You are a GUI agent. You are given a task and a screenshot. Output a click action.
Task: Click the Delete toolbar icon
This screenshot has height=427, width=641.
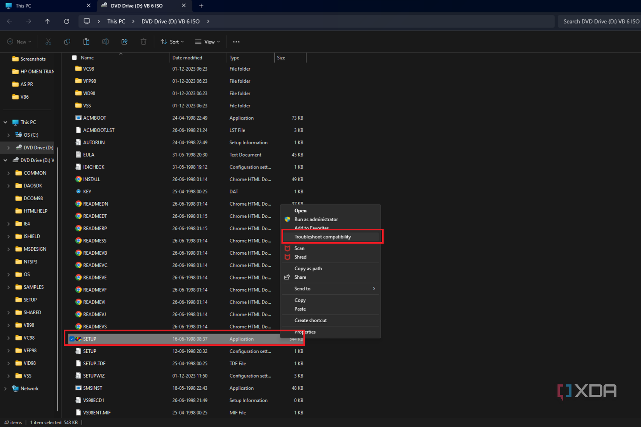[x=143, y=42]
